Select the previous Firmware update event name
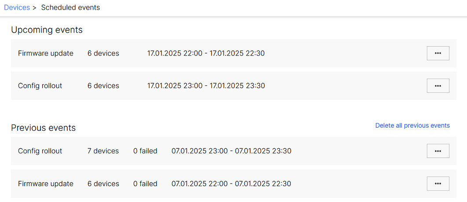 click(46, 184)
